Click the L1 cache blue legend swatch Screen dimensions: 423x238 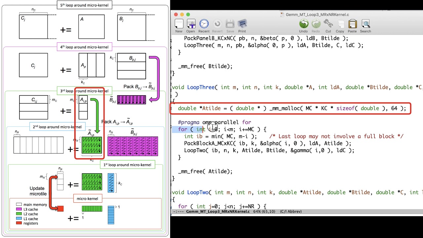click(x=19, y=218)
